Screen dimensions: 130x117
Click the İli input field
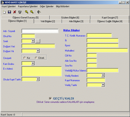tap(103, 40)
